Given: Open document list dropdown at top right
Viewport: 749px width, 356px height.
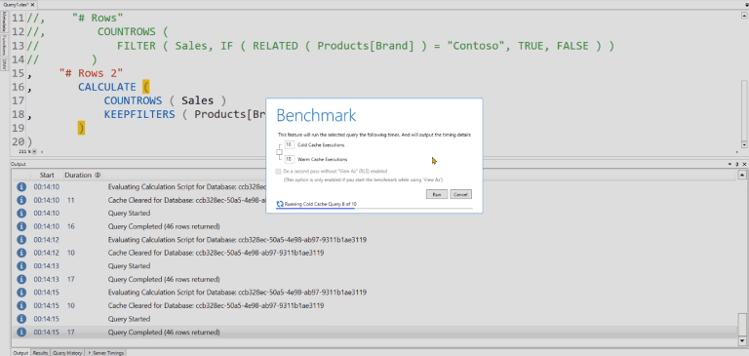Looking at the screenshot, I should point(746,4).
